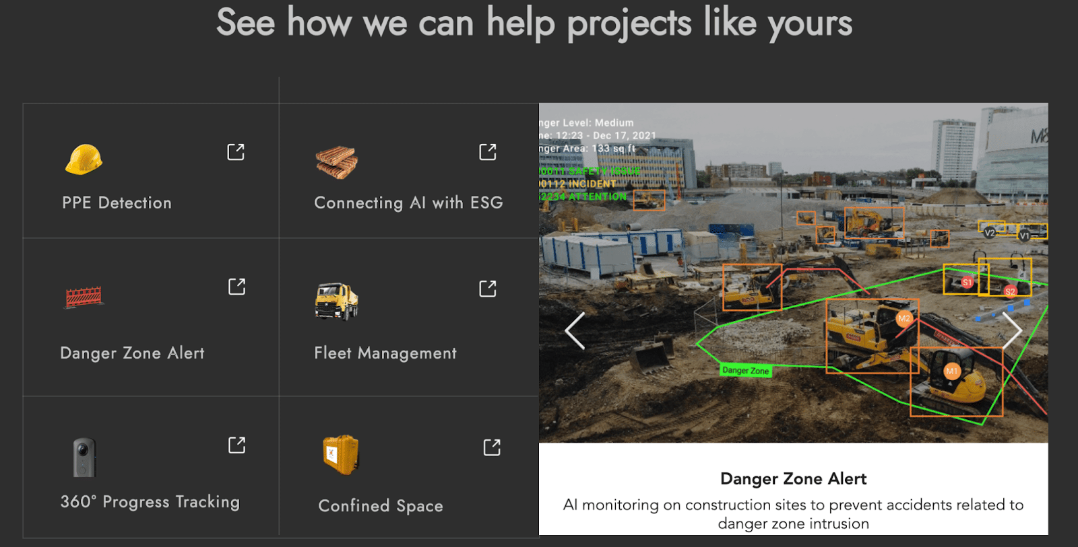Viewport: 1078px width, 547px height.
Task: Choose the Confined Space label
Action: [381, 506]
